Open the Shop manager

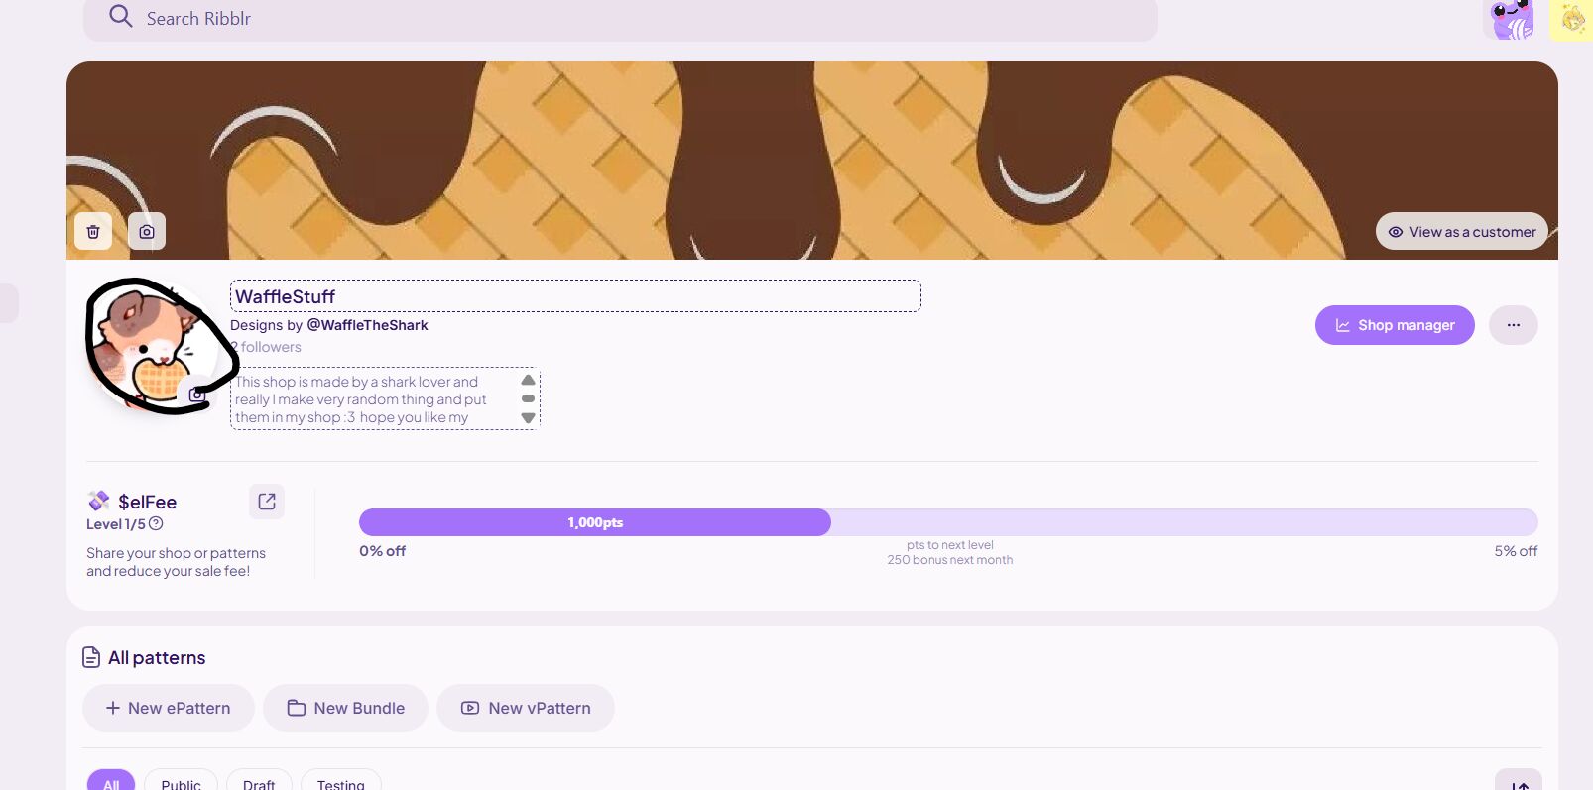1395,325
